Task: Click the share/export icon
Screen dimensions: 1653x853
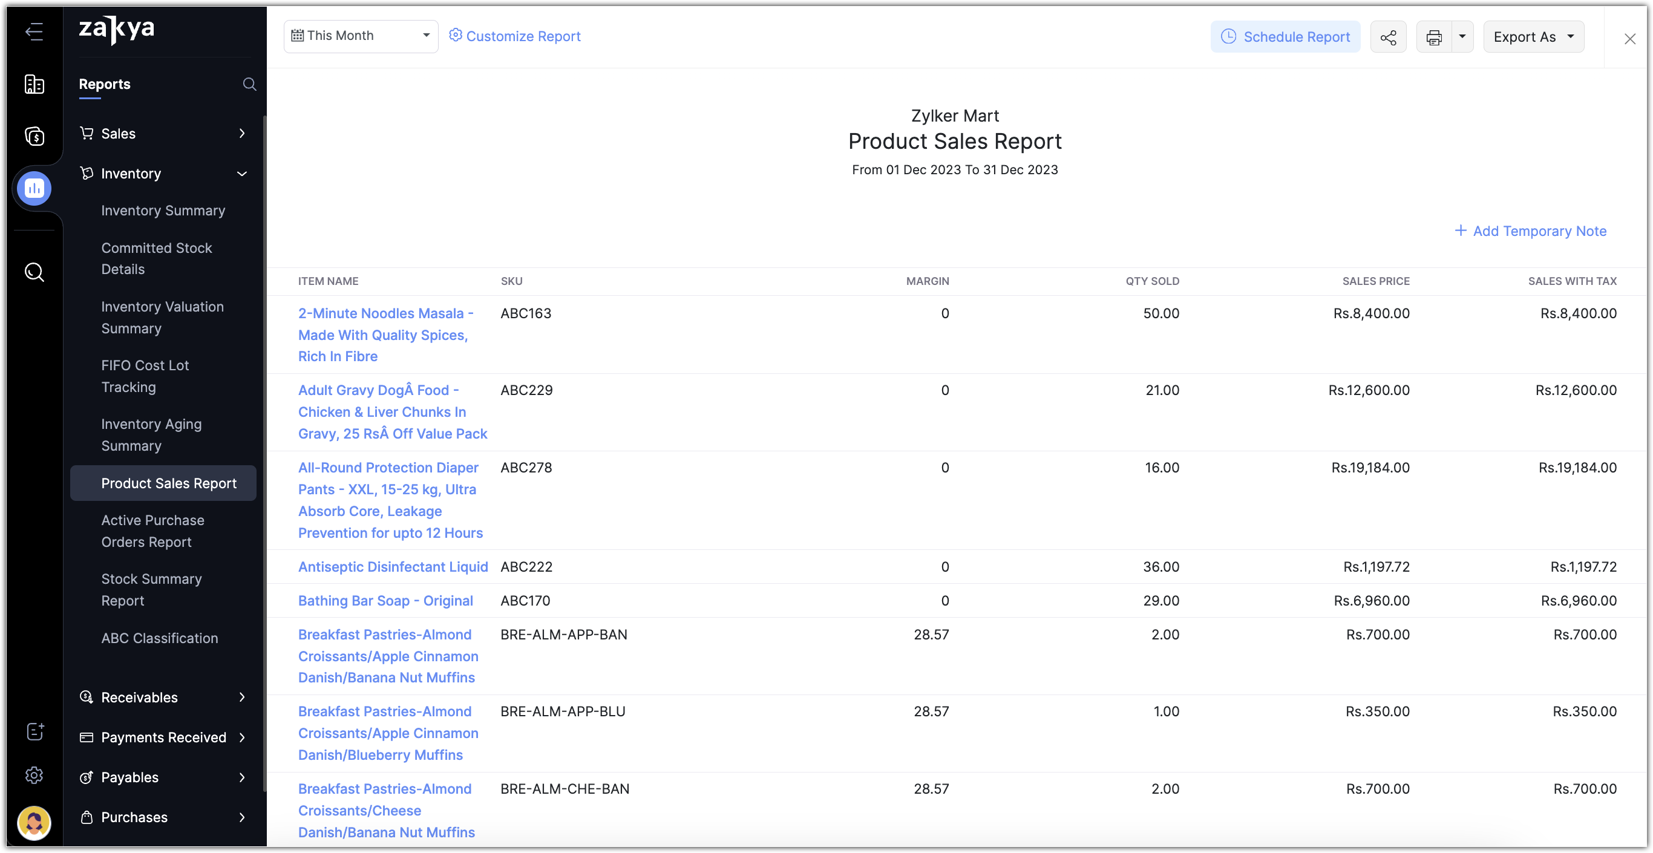Action: tap(1389, 36)
